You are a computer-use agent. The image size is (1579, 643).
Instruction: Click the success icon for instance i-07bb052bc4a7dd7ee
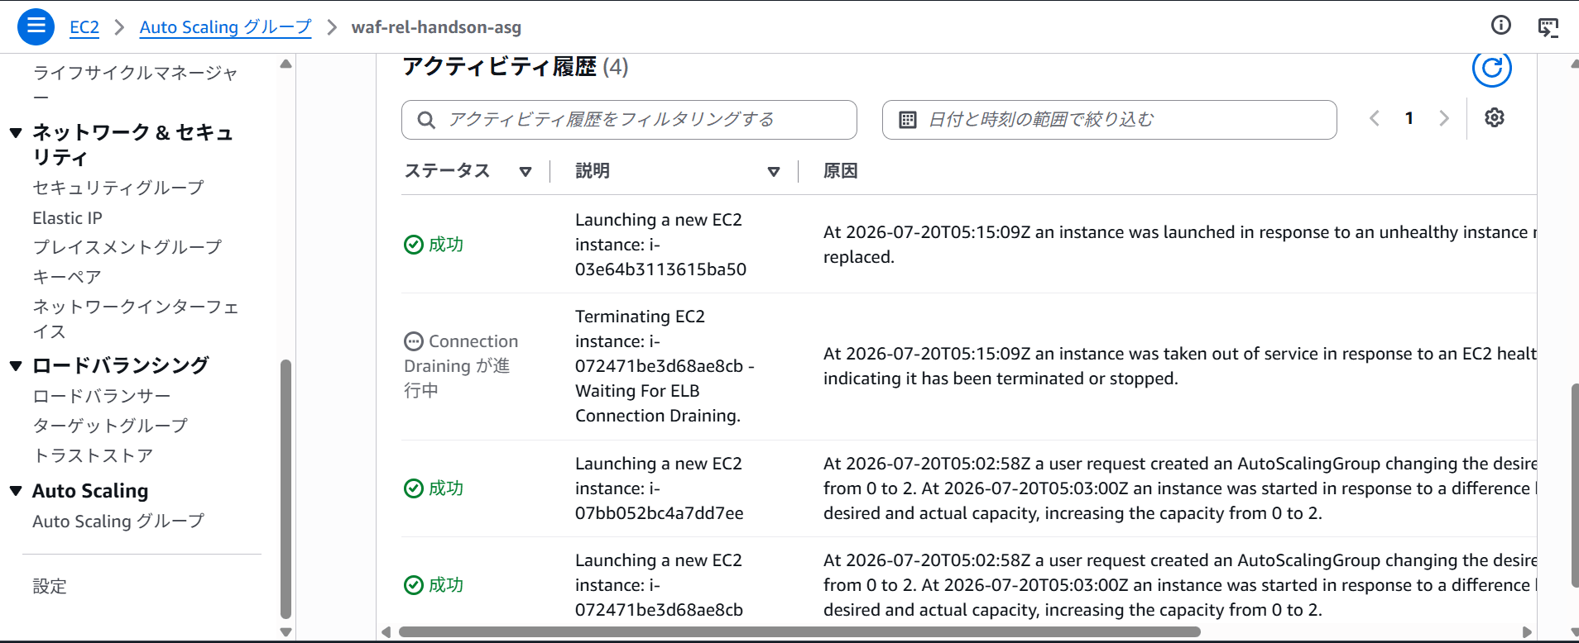[x=413, y=488]
